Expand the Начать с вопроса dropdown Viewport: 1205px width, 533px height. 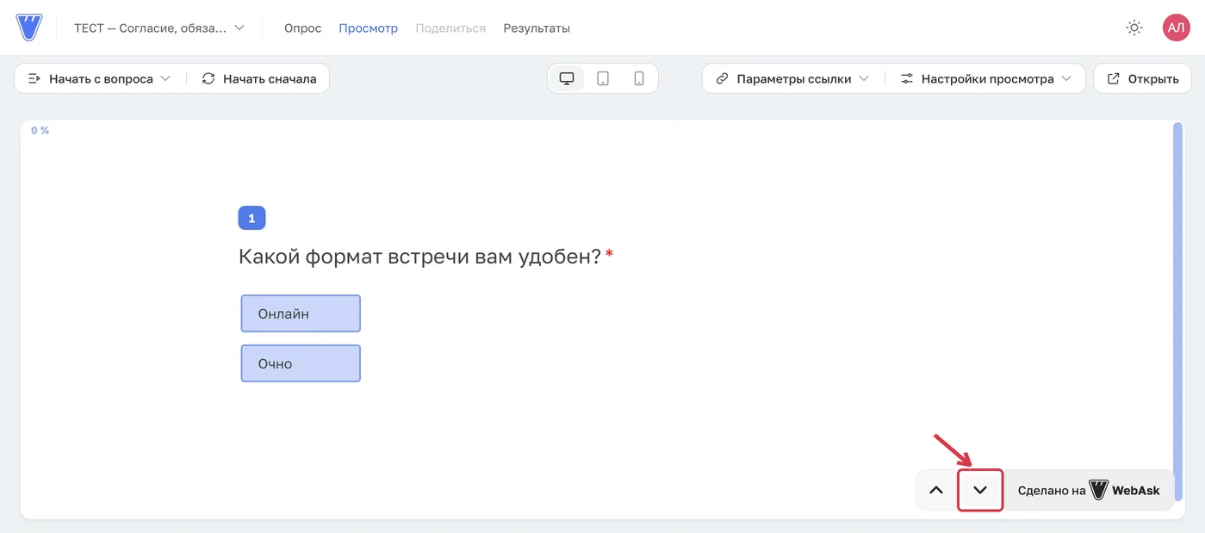click(x=100, y=78)
